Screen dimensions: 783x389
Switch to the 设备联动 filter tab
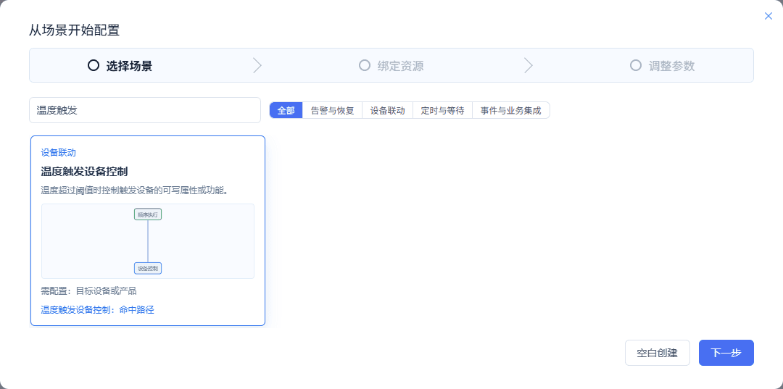pos(387,110)
